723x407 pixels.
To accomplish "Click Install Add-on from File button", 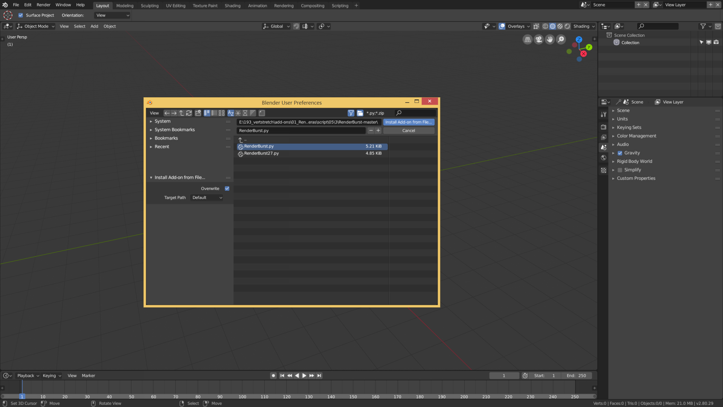I will 409,122.
